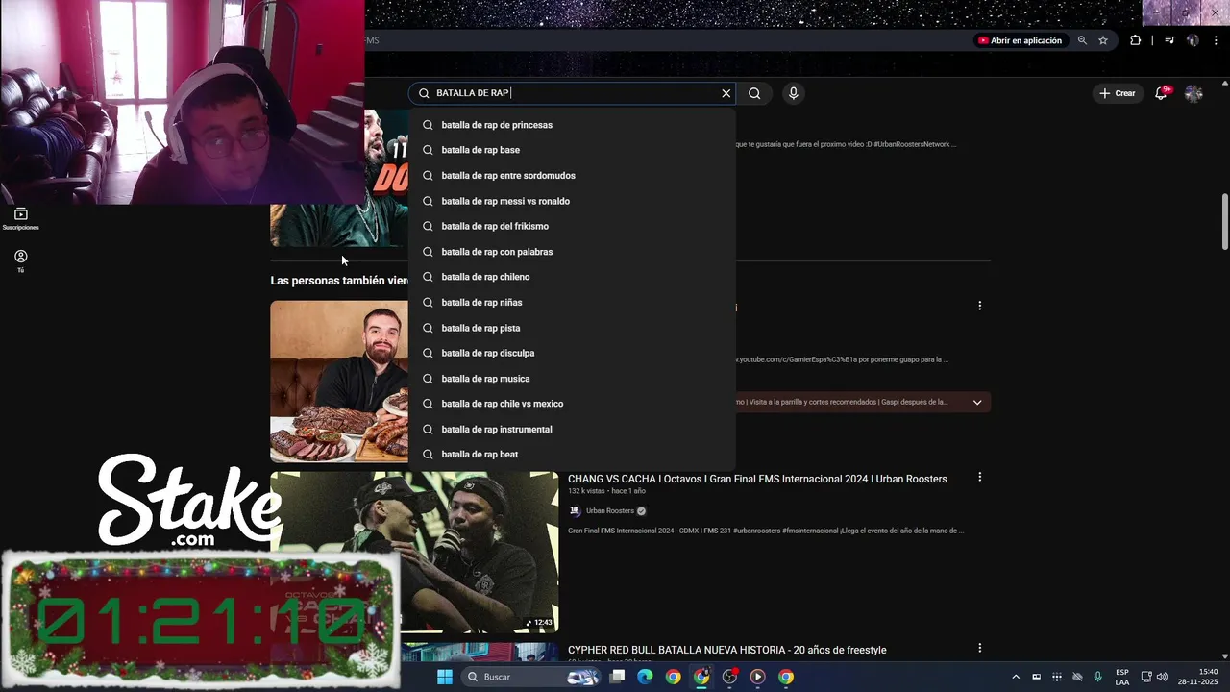The width and height of the screenshot is (1230, 692).
Task: Show hidden system tray icons
Action: pyautogui.click(x=1016, y=677)
